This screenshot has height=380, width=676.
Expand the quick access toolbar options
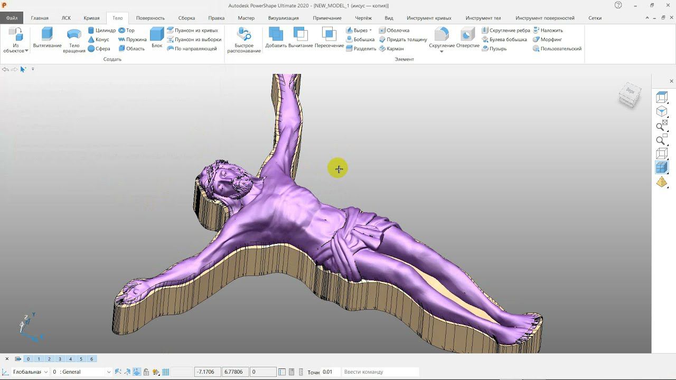click(x=33, y=69)
